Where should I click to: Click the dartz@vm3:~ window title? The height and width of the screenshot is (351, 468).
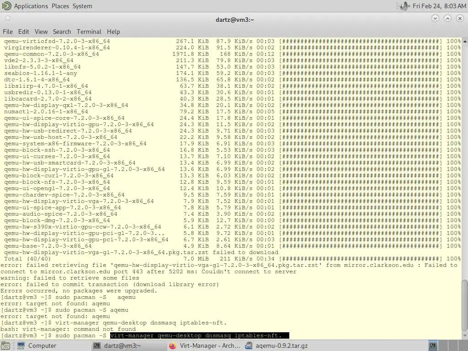point(234,20)
